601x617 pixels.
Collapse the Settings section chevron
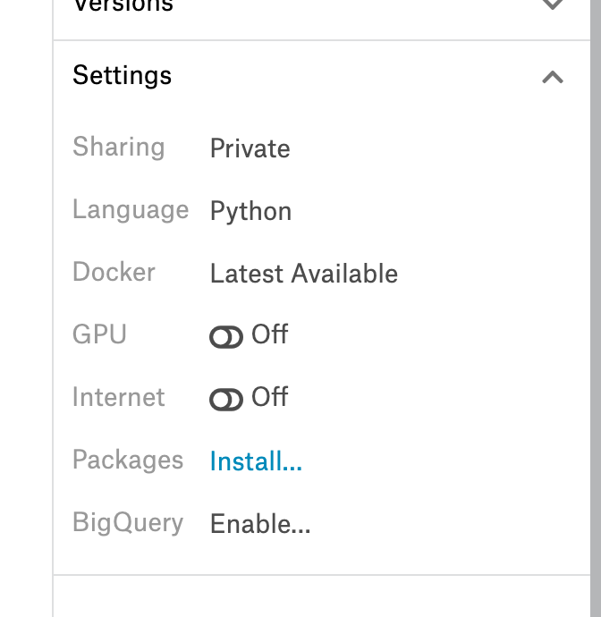(553, 77)
